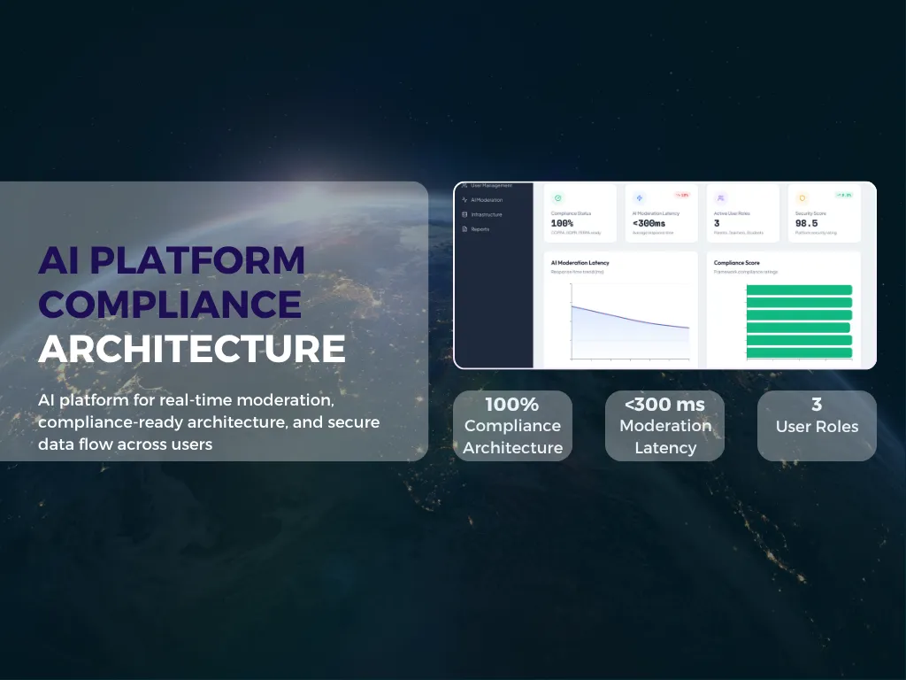Click the latency trend line in the chart
The image size is (906, 680).
[x=630, y=318]
